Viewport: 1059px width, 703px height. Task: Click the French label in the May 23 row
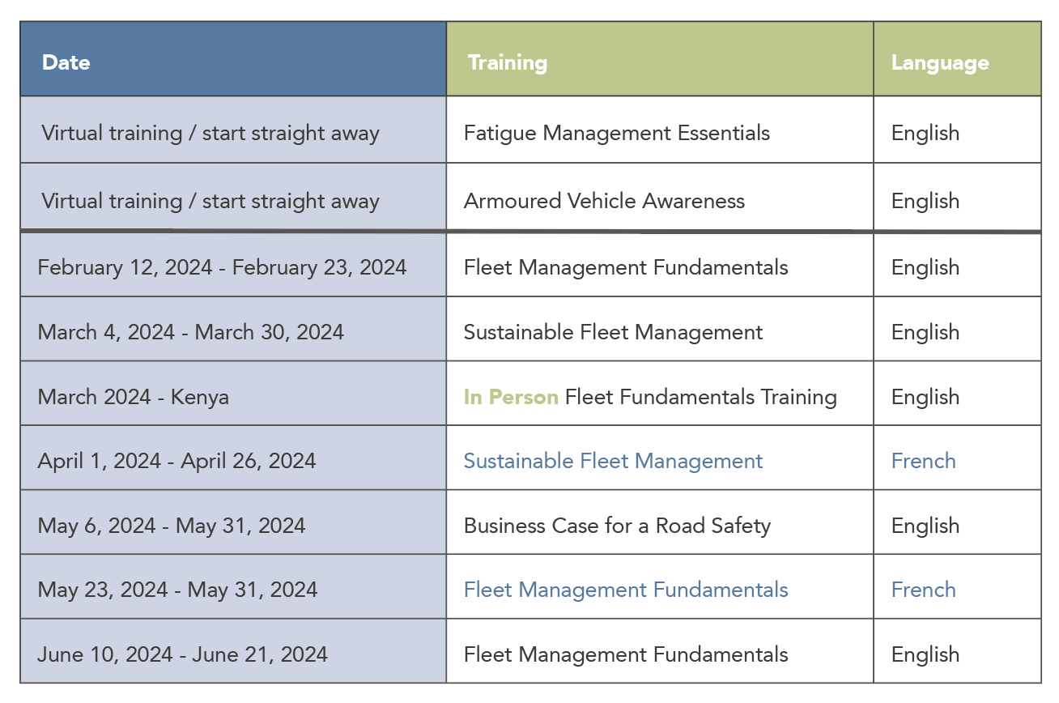(924, 590)
